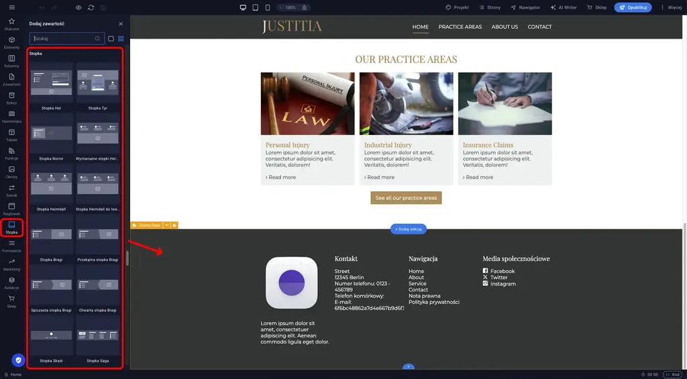The height and width of the screenshot is (379, 687).
Task: Open Kolekcje category in sidebar
Action: (11, 283)
